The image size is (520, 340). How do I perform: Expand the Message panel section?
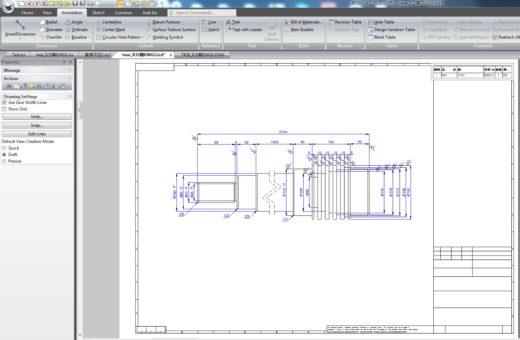70,70
